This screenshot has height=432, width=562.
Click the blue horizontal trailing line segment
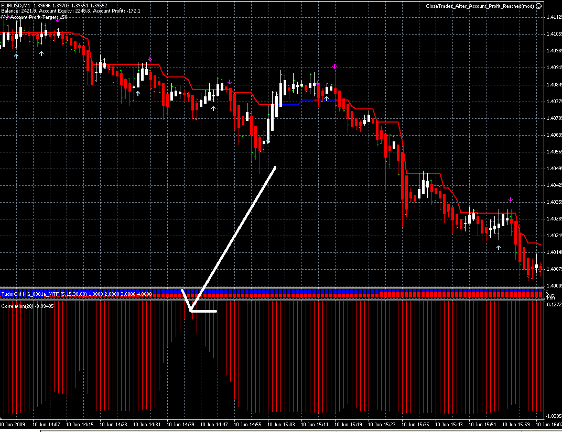[x=308, y=101]
